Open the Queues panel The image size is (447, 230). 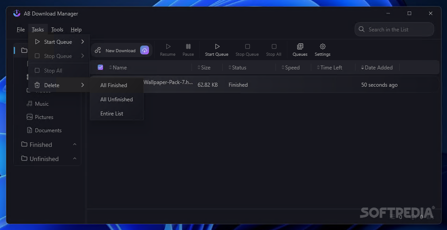(x=300, y=50)
